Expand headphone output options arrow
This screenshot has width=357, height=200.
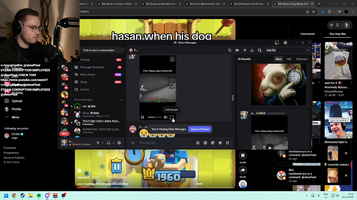click(113, 143)
